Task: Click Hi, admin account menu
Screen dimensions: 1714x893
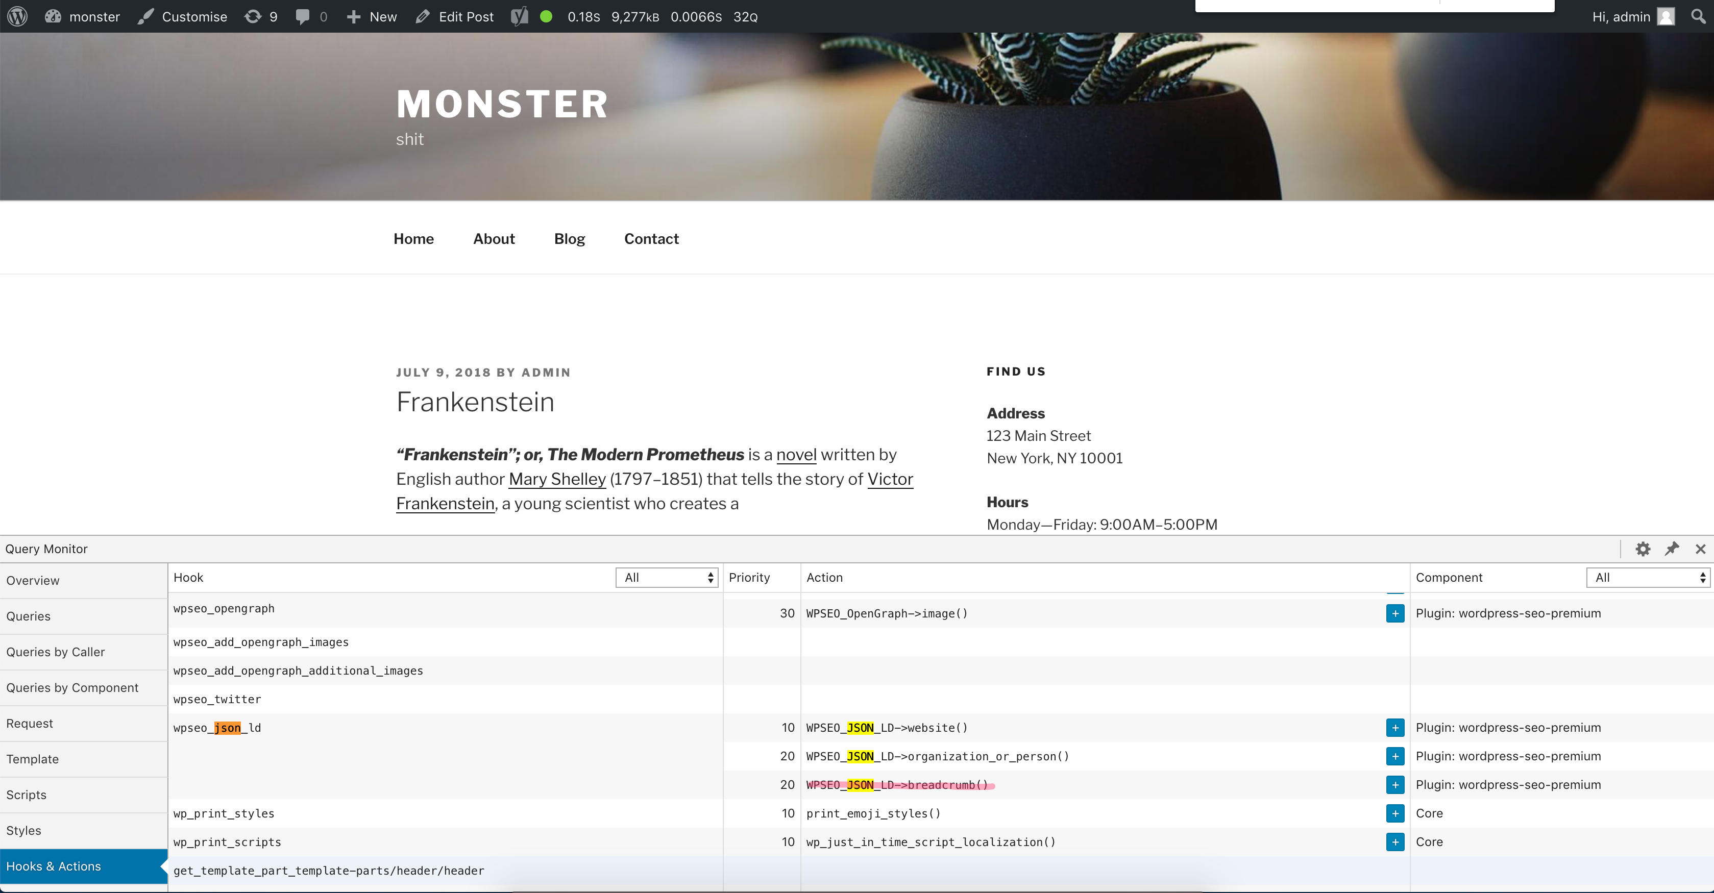Action: point(1633,17)
